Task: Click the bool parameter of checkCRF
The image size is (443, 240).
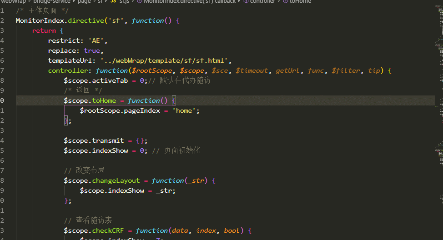Action: [232, 231]
